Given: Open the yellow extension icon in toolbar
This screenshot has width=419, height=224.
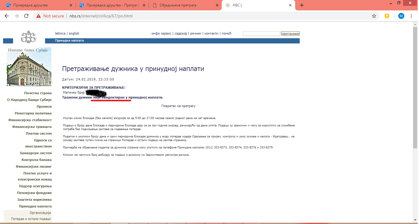Looking at the screenshot, I should click(x=387, y=16).
